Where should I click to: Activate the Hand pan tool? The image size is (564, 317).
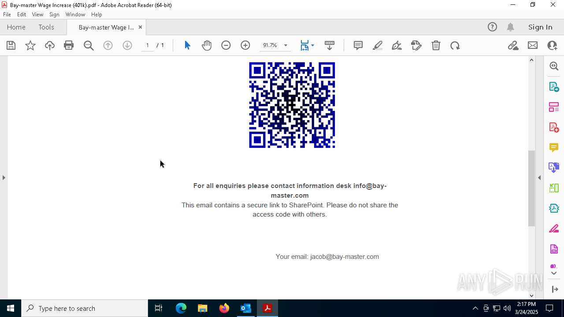tap(207, 45)
